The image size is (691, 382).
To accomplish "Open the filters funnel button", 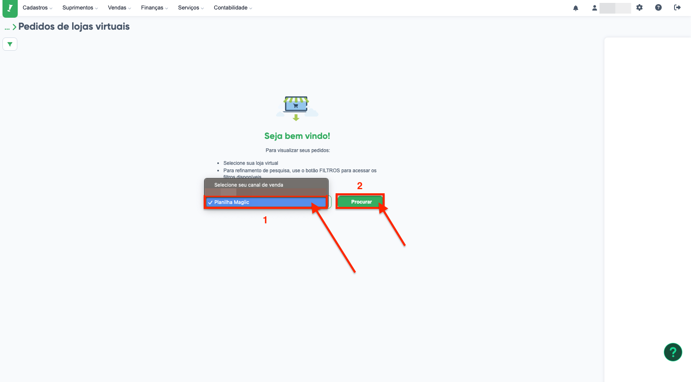I will (x=10, y=44).
